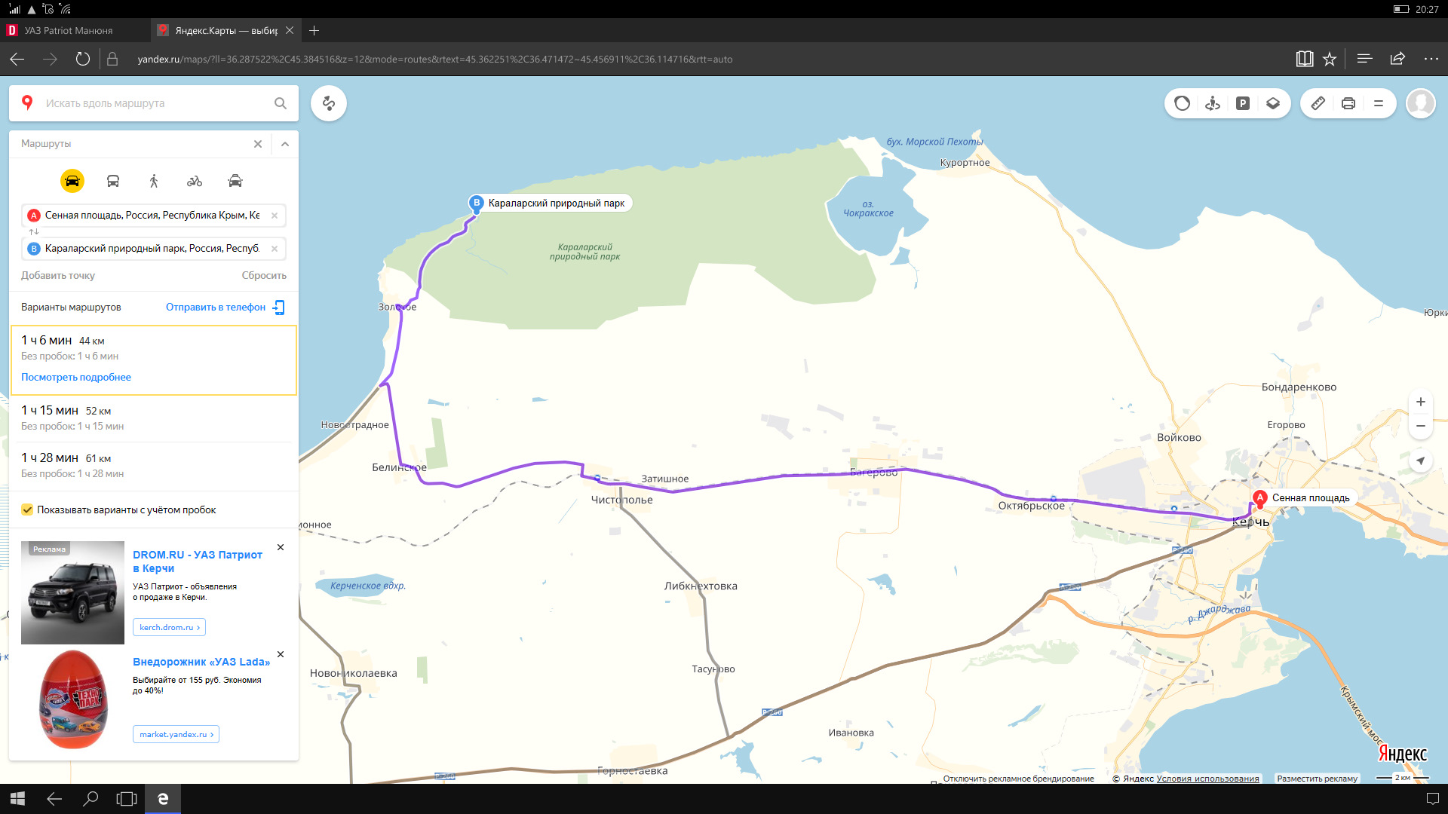
Task: Select bicycle route mode
Action: point(195,181)
